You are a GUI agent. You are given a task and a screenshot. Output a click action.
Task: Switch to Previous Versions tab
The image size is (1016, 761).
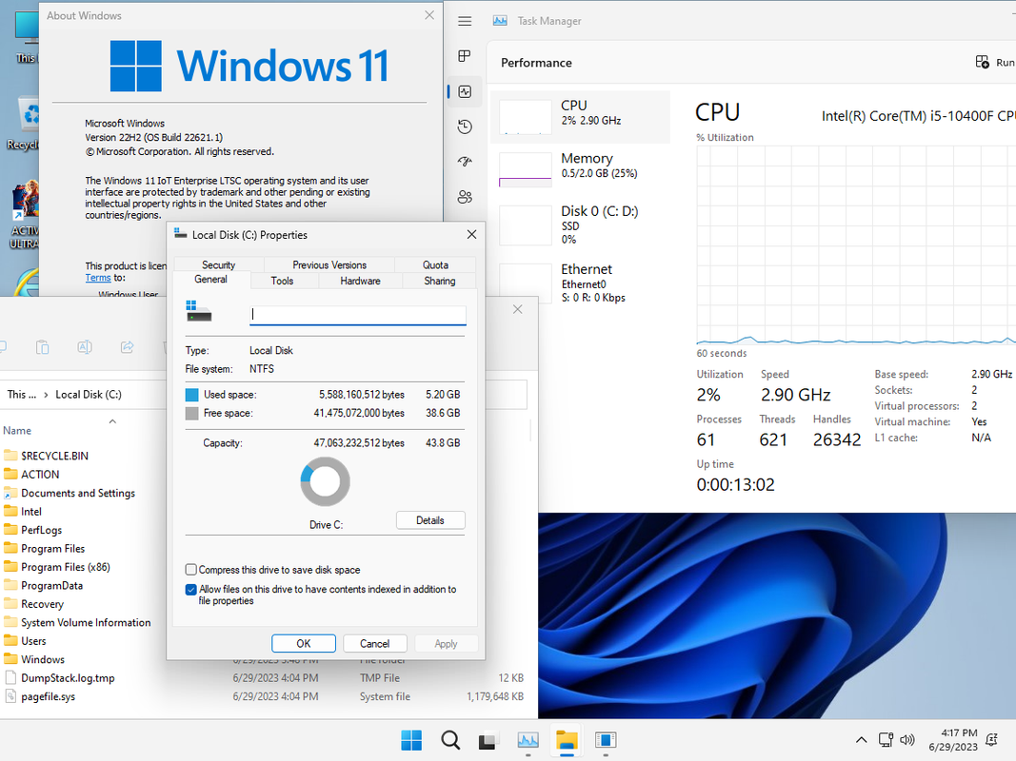(329, 264)
